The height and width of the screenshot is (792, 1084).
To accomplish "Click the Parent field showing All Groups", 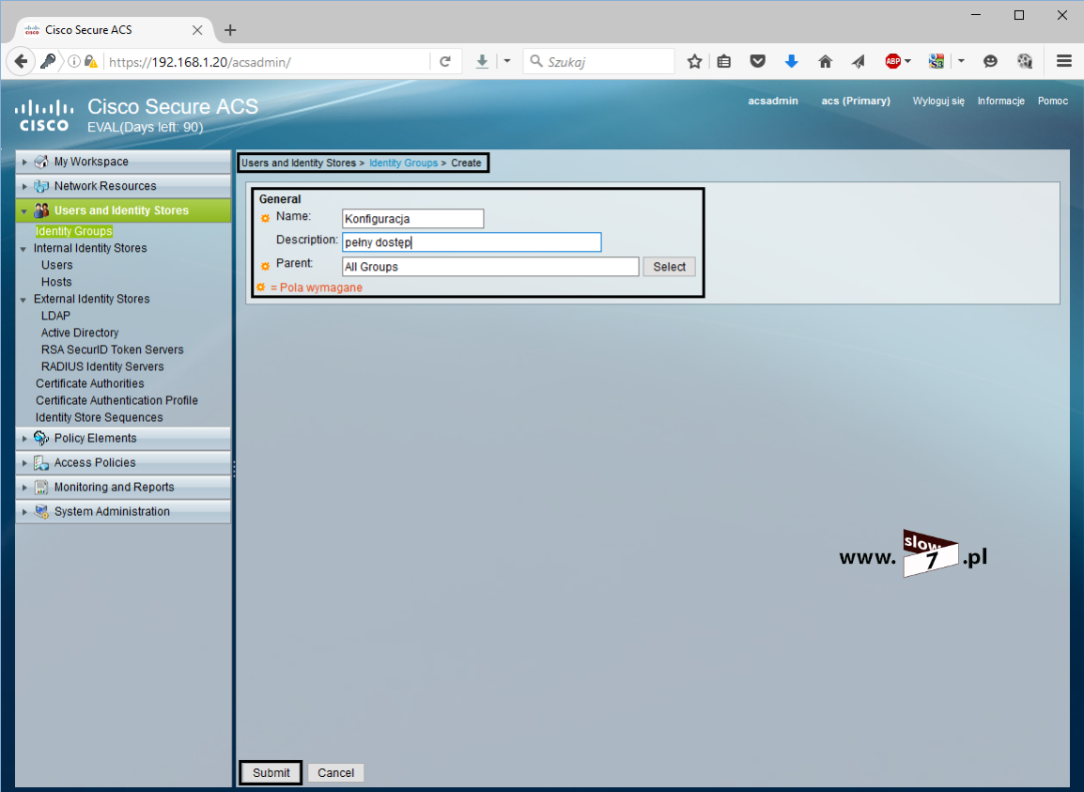I will pyautogui.click(x=490, y=266).
